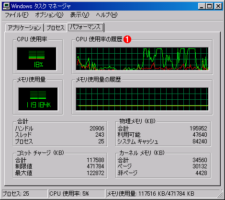225x200 pixels.
Task: Click the CPU usage 18% gauge
Action: coord(37,59)
